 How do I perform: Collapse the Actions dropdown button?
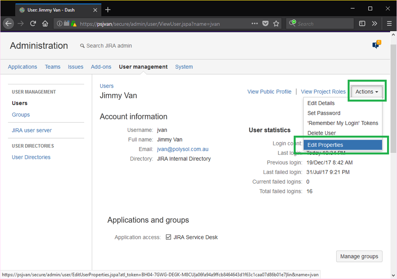point(366,92)
